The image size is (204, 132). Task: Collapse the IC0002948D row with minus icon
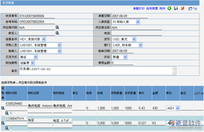[x=11, y=113]
